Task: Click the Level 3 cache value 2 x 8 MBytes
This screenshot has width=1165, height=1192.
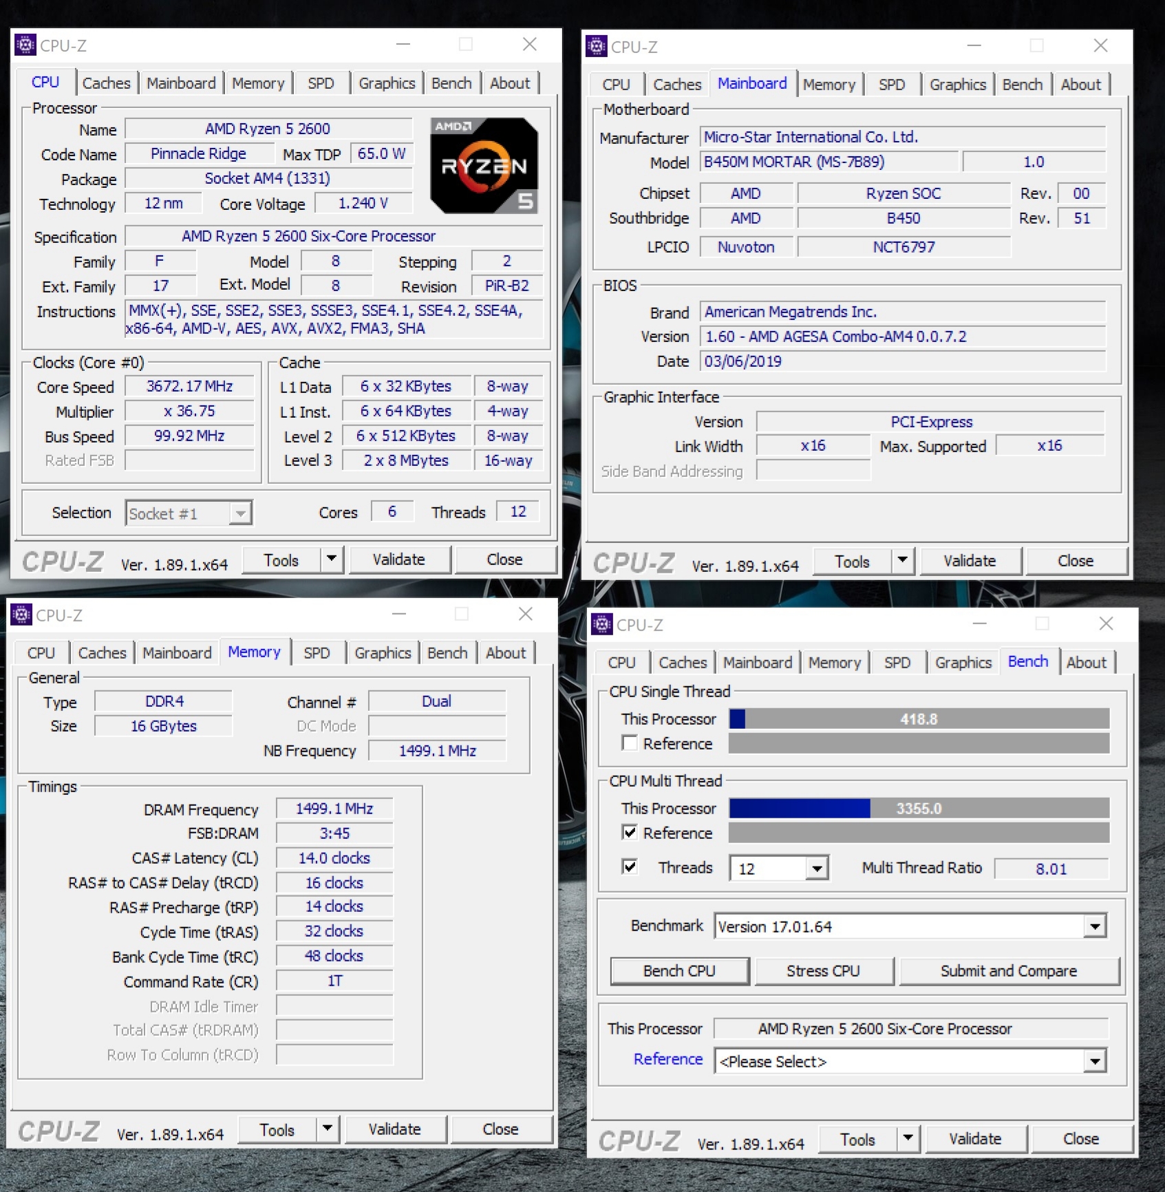Action: (x=406, y=460)
